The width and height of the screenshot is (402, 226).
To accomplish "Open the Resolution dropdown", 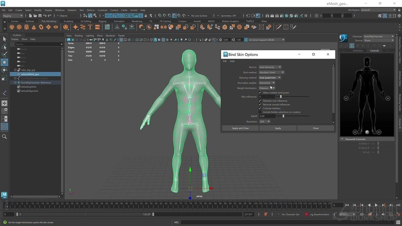I will 265,122.
